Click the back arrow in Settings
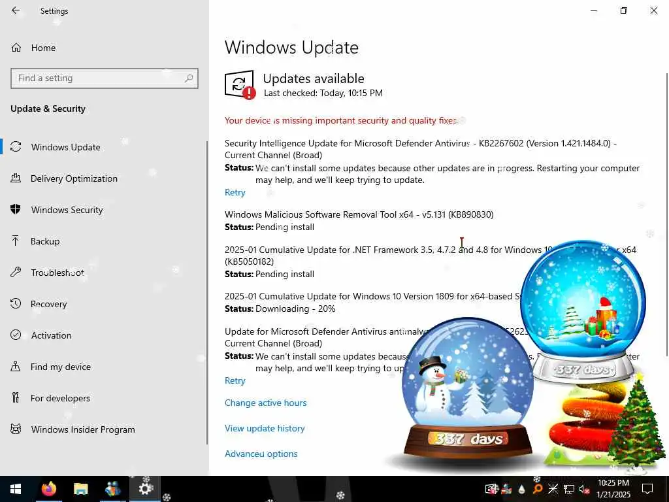The image size is (669, 502). [16, 10]
